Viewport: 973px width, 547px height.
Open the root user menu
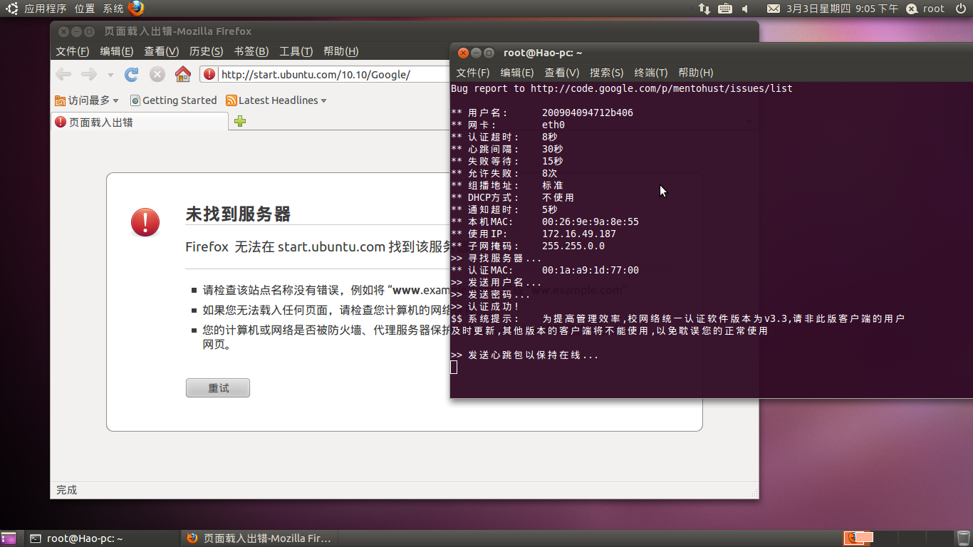coord(925,9)
